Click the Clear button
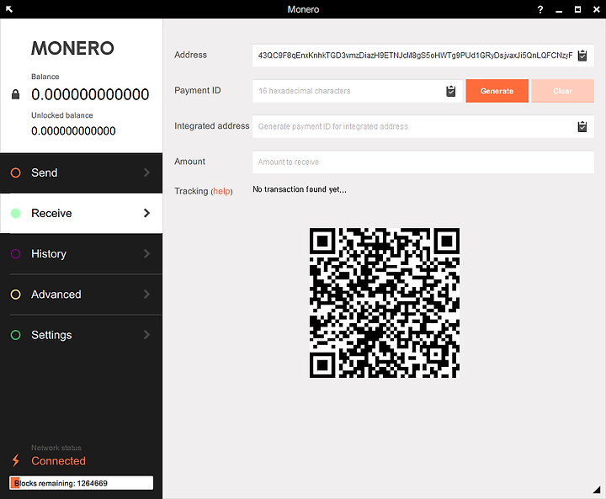Viewport: 606px width, 499px height. click(x=563, y=91)
